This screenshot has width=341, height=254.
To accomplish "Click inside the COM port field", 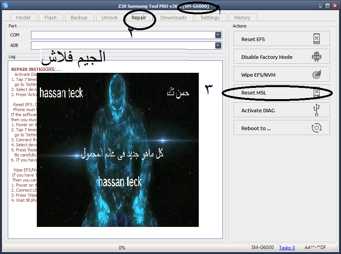I will (x=126, y=35).
